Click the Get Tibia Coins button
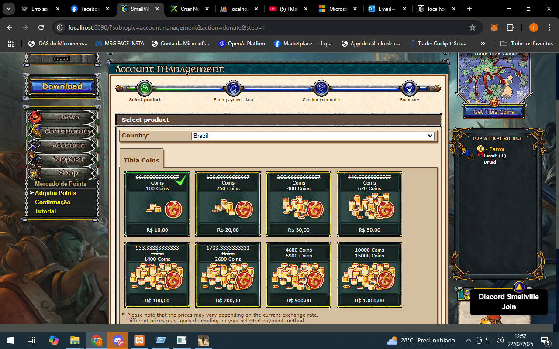The width and height of the screenshot is (559, 349). pyautogui.click(x=494, y=112)
